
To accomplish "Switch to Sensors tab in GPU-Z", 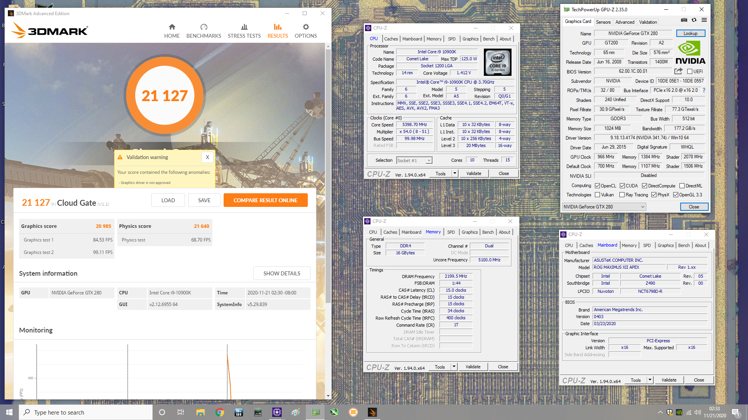I will click(x=603, y=22).
